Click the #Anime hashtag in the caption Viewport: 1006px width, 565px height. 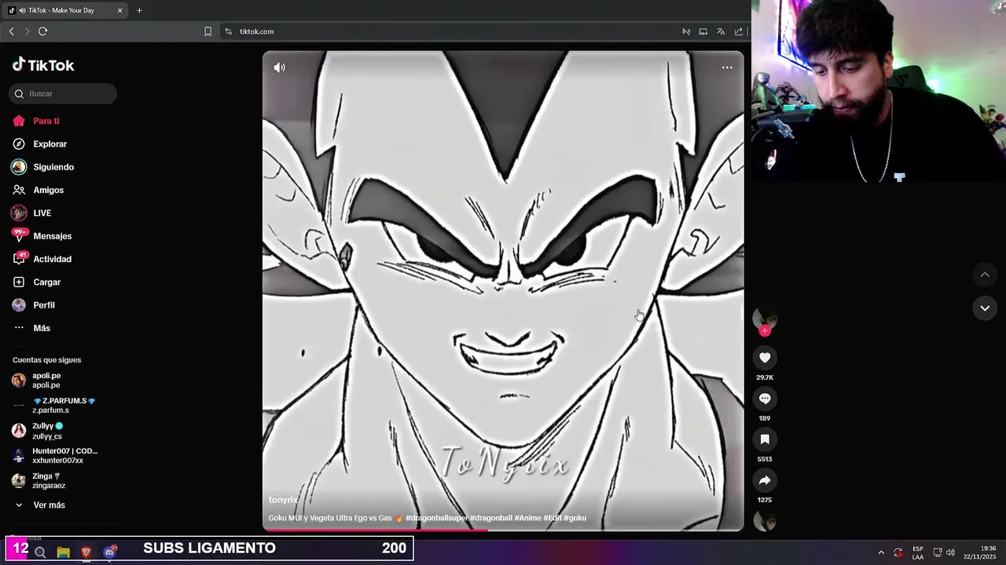point(527,518)
